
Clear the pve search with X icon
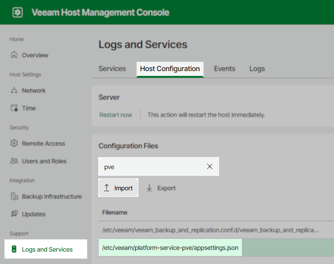(x=210, y=166)
